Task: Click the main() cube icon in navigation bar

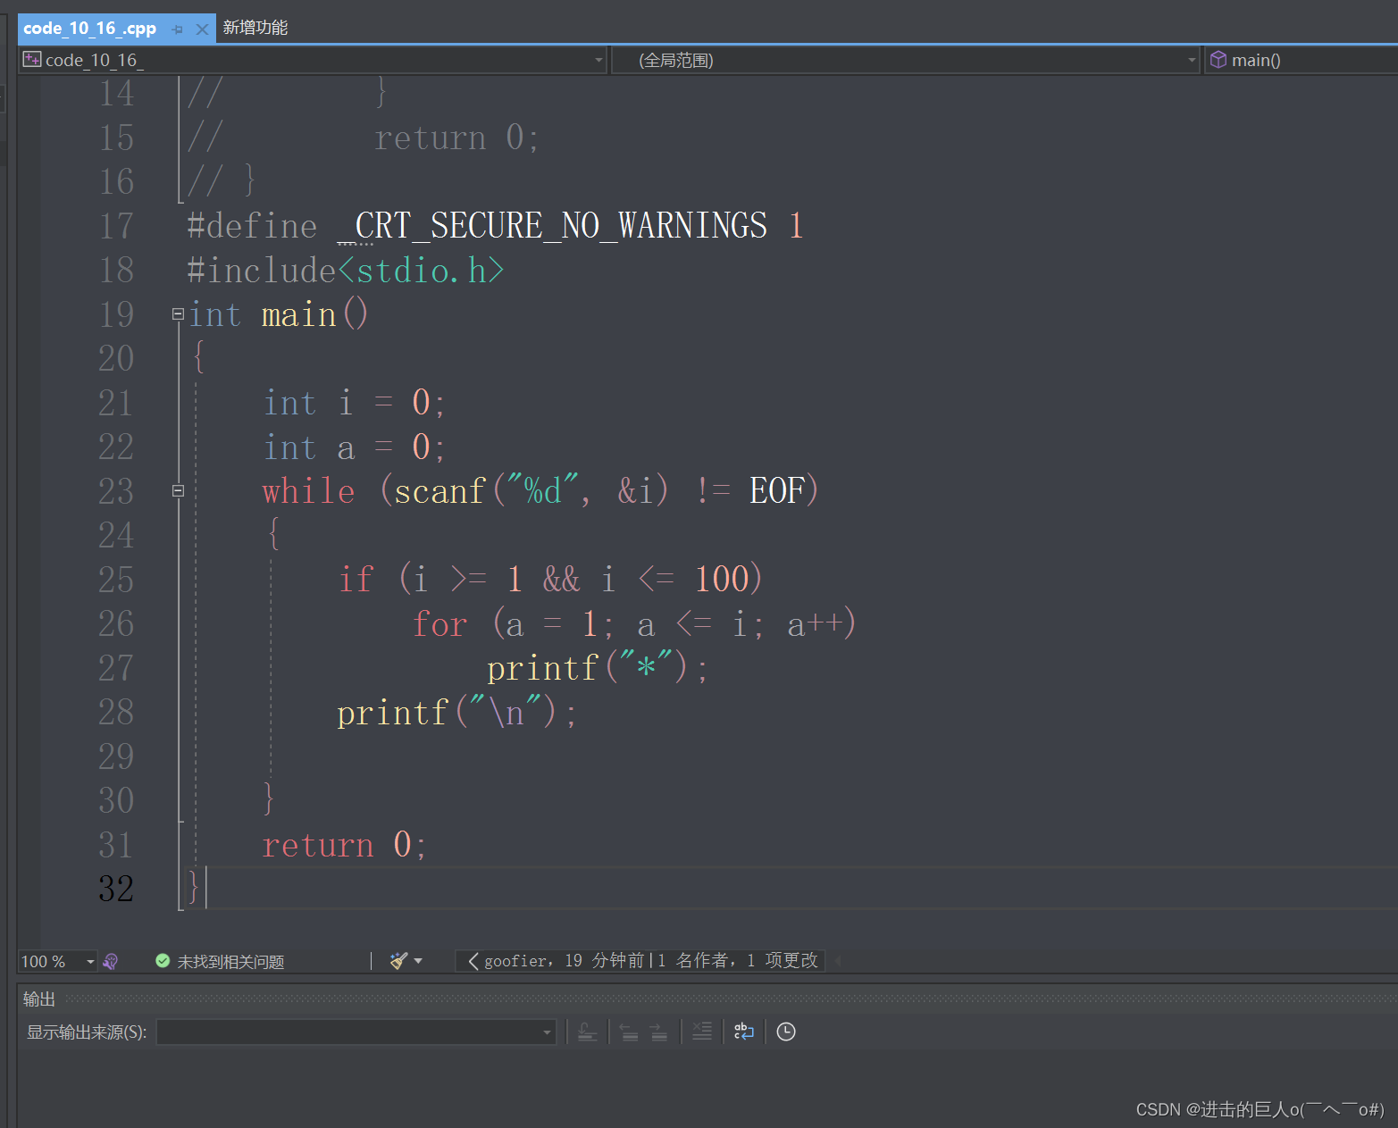Action: (1218, 59)
